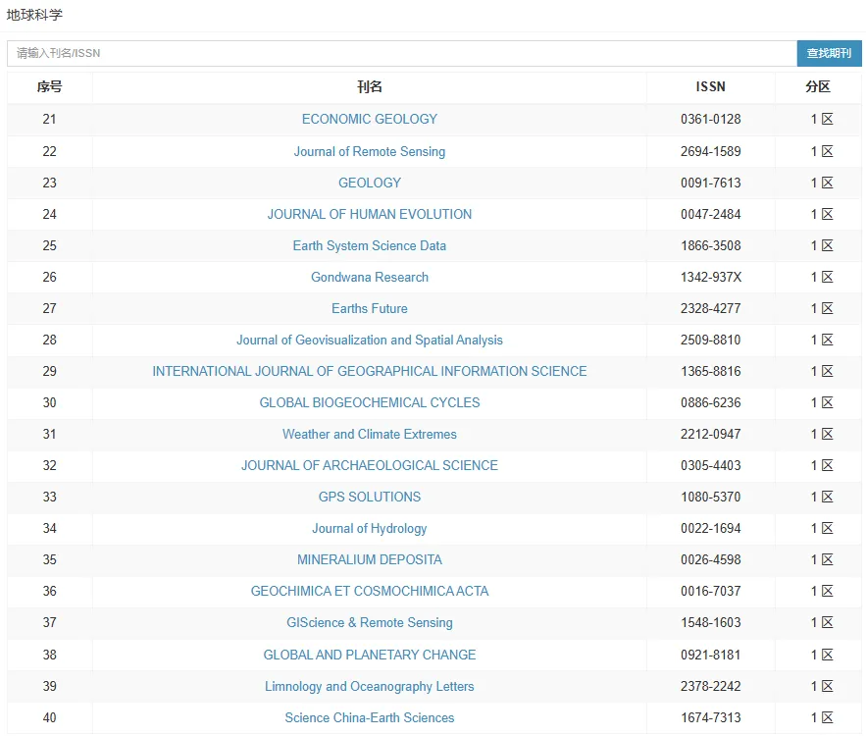Select ISSN 0047-2484 cell
Screen dimensions: 866x736
[x=711, y=214]
